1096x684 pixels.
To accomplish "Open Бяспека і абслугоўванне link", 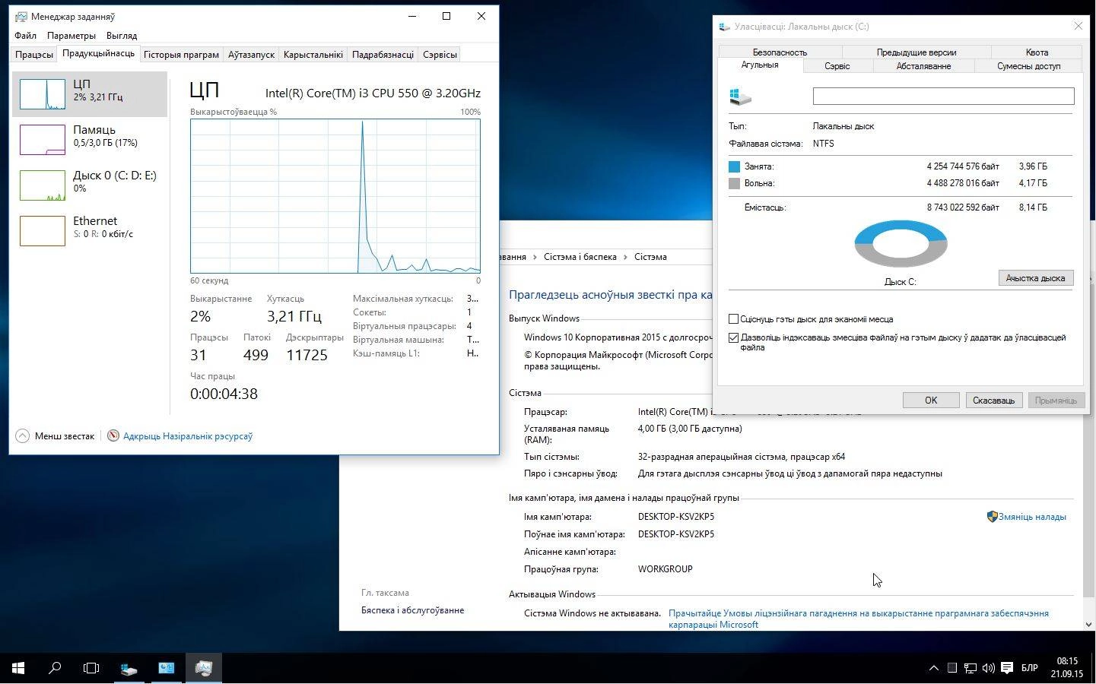I will point(412,610).
